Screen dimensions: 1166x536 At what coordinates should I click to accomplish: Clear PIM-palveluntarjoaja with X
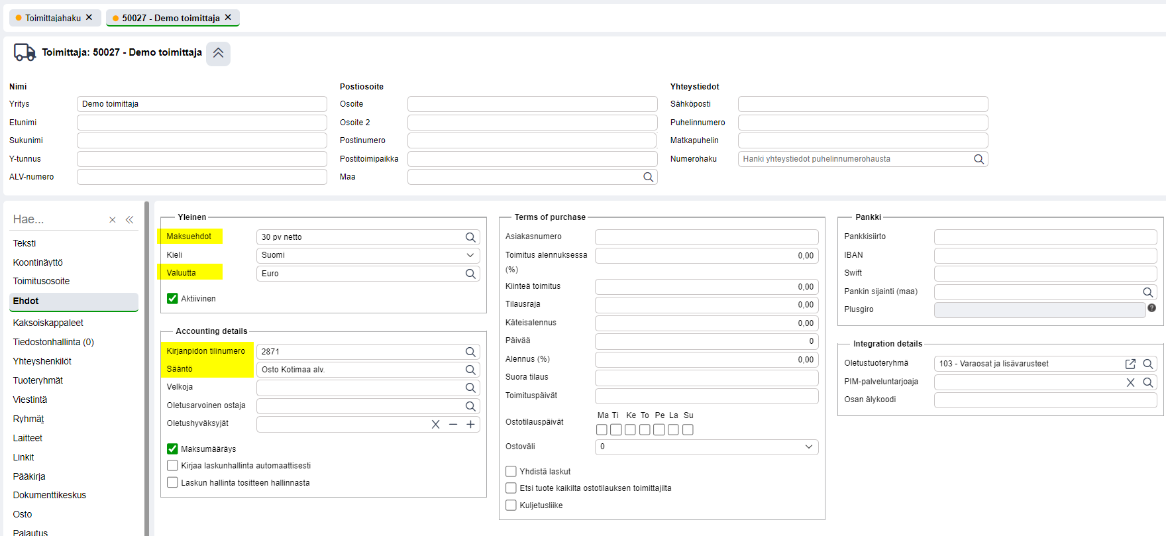click(x=1130, y=382)
